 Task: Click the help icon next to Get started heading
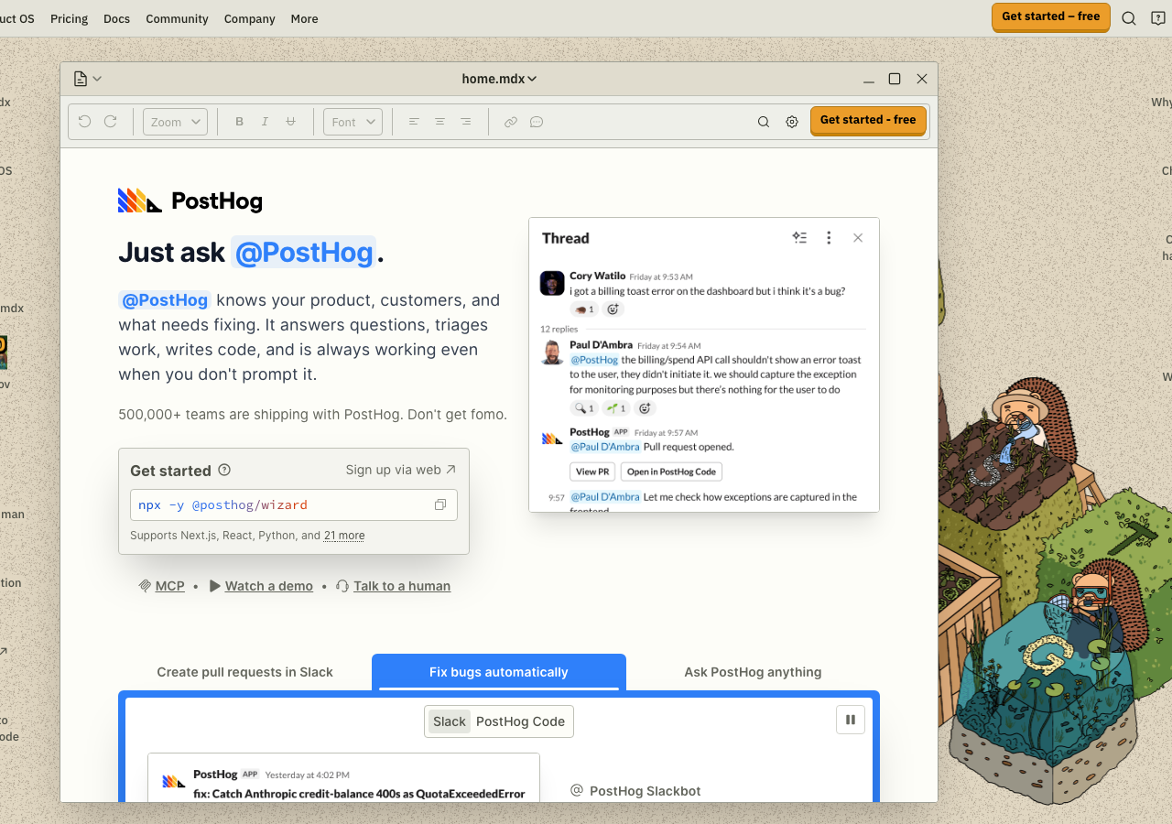coord(224,470)
